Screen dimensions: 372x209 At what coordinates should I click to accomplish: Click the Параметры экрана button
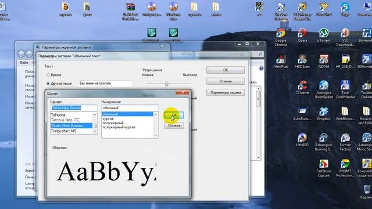click(x=226, y=93)
